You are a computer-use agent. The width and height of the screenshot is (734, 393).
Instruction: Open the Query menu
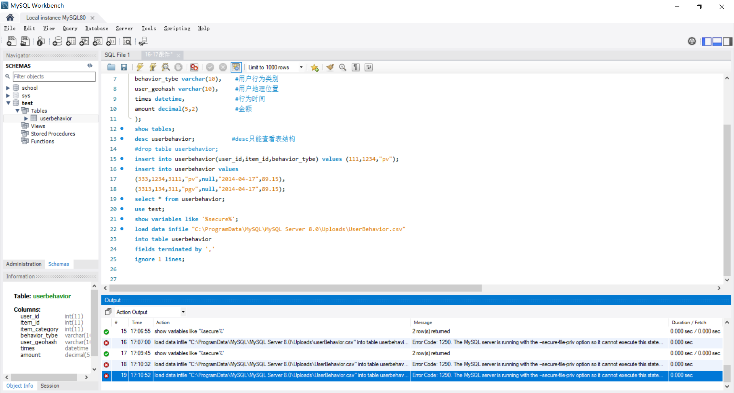[x=70, y=28]
